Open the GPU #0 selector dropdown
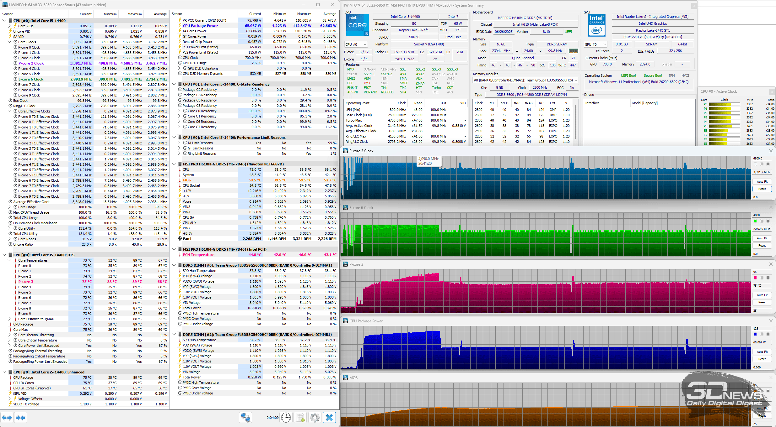The width and height of the screenshot is (776, 427). (x=595, y=44)
